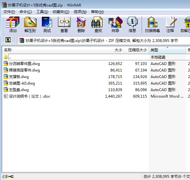This screenshot has width=190, height=180.
Task: Click the 信息 (Info) toolbar icon
Action: (x=132, y=22)
